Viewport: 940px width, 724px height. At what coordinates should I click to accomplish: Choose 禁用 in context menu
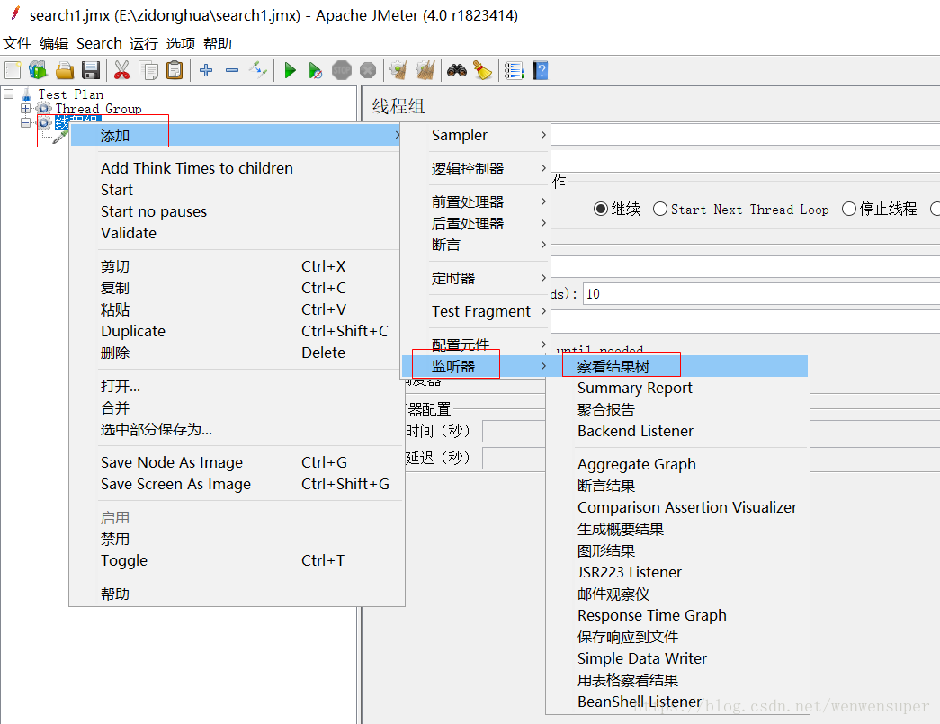coord(236,540)
